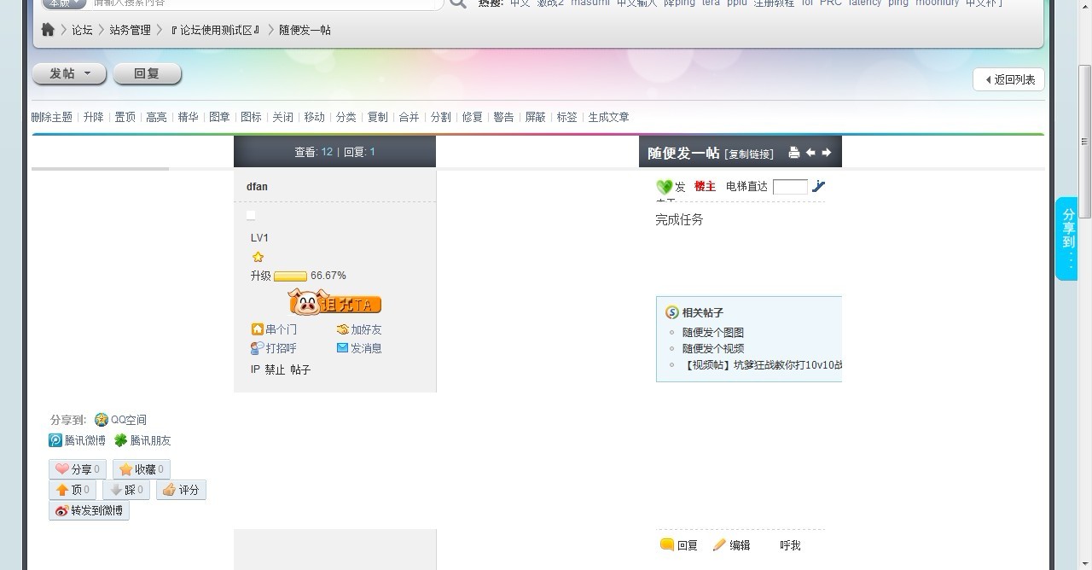Click the search content input box
1092x570 pixels.
tap(266, 3)
